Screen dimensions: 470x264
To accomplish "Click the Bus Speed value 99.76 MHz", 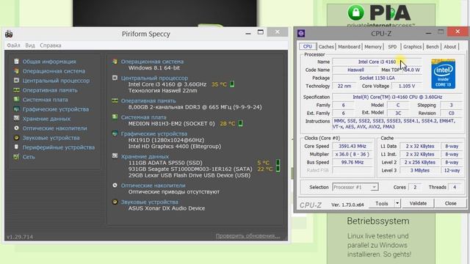I will coord(352,162).
